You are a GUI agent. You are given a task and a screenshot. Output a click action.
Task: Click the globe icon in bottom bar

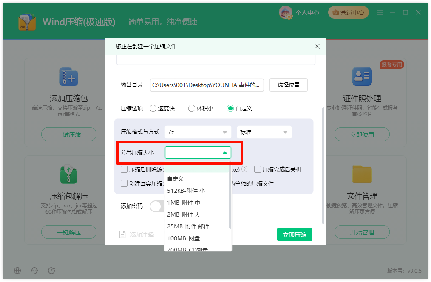tap(17, 271)
